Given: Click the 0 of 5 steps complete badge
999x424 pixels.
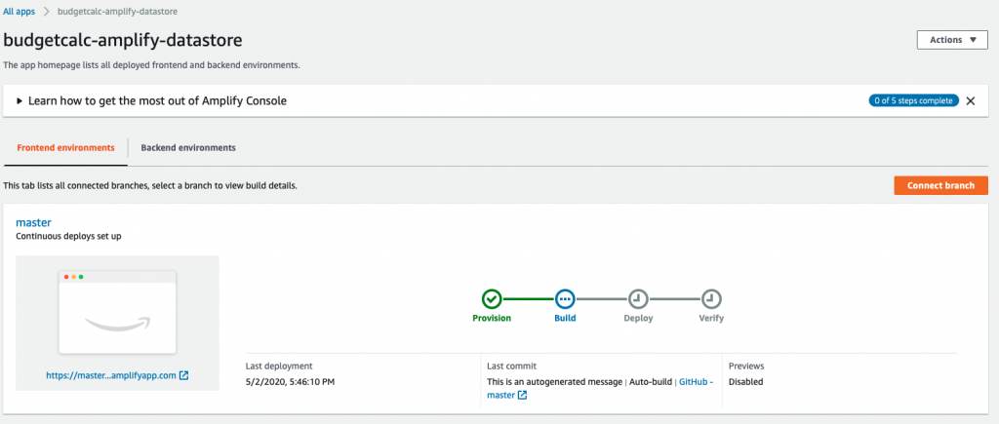Looking at the screenshot, I should [x=912, y=100].
